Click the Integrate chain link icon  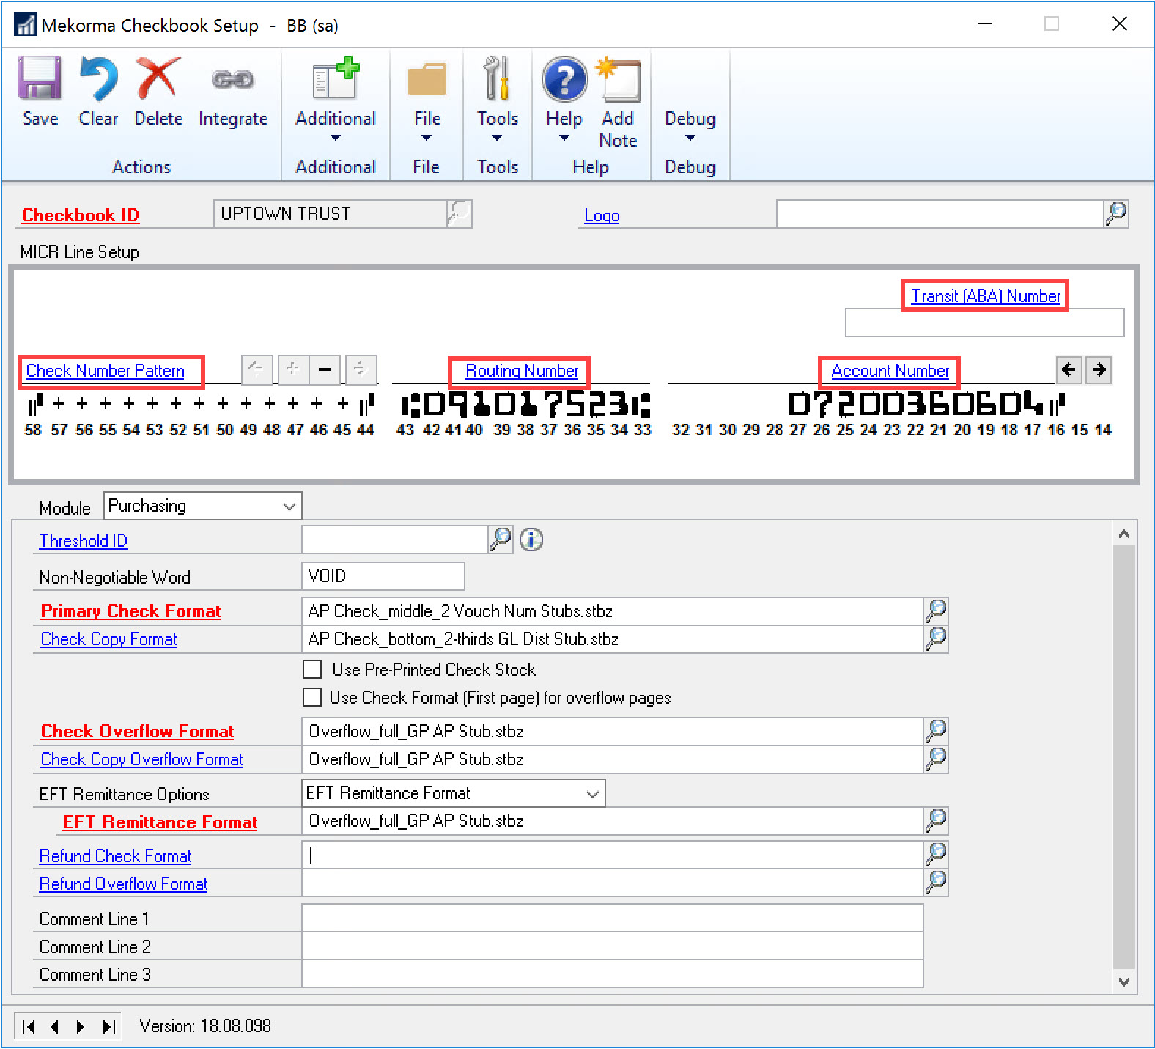[232, 79]
